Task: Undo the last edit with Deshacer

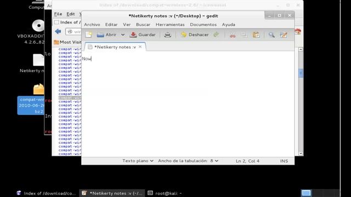Action: point(195,34)
